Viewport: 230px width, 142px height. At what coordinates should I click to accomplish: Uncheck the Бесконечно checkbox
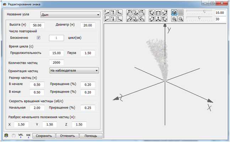(x=39, y=38)
